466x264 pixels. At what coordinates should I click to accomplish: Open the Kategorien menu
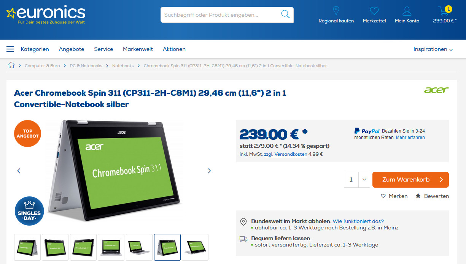coord(35,49)
